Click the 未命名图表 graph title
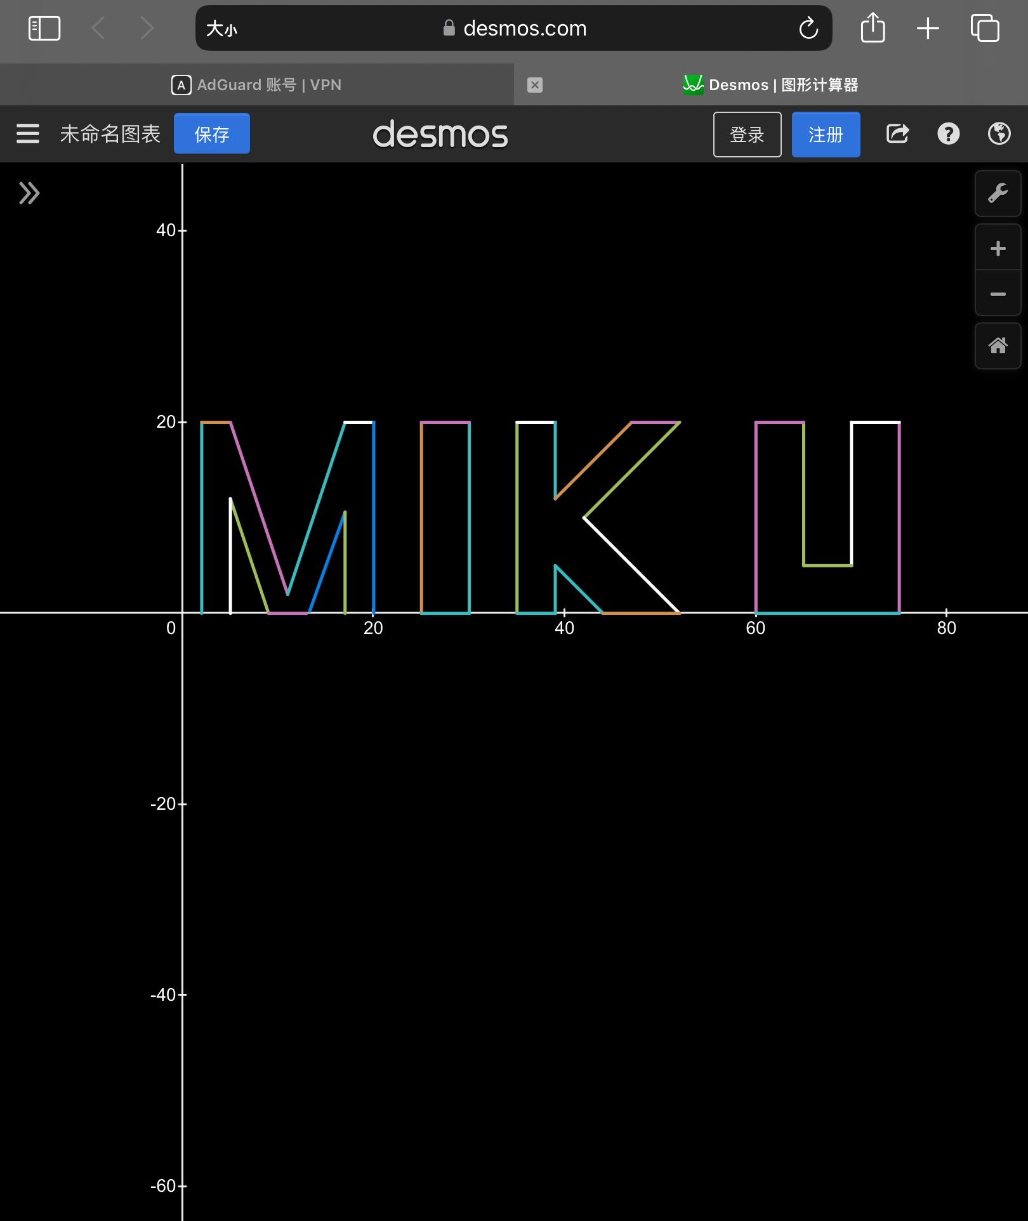This screenshot has height=1221, width=1028. pyautogui.click(x=110, y=134)
